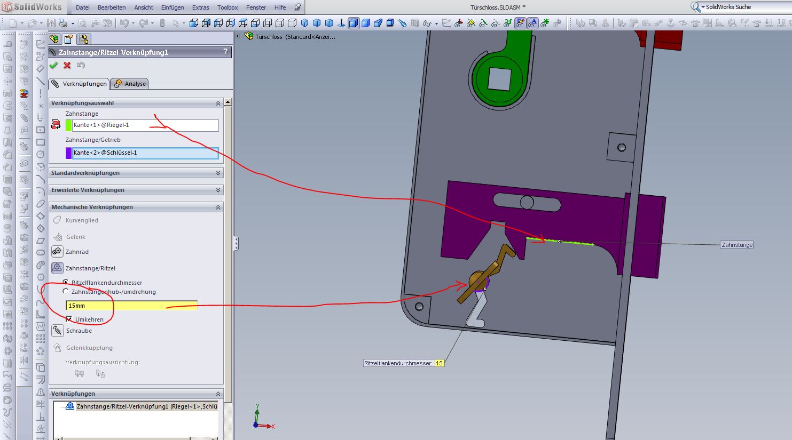Open help via the panel question mark

pos(225,52)
